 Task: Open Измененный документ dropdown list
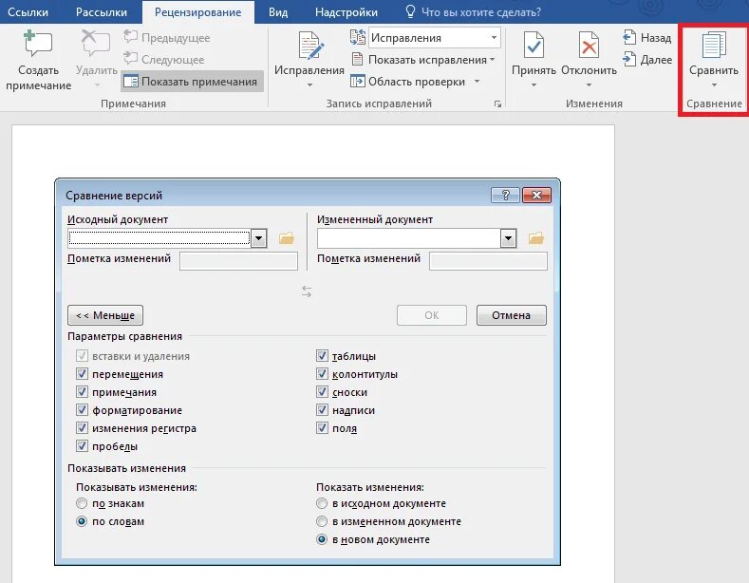(x=508, y=238)
